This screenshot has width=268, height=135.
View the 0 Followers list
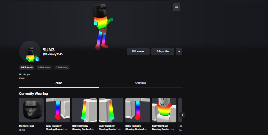click(44, 67)
